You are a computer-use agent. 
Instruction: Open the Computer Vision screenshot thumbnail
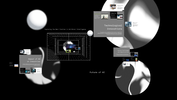[x=120, y=17]
